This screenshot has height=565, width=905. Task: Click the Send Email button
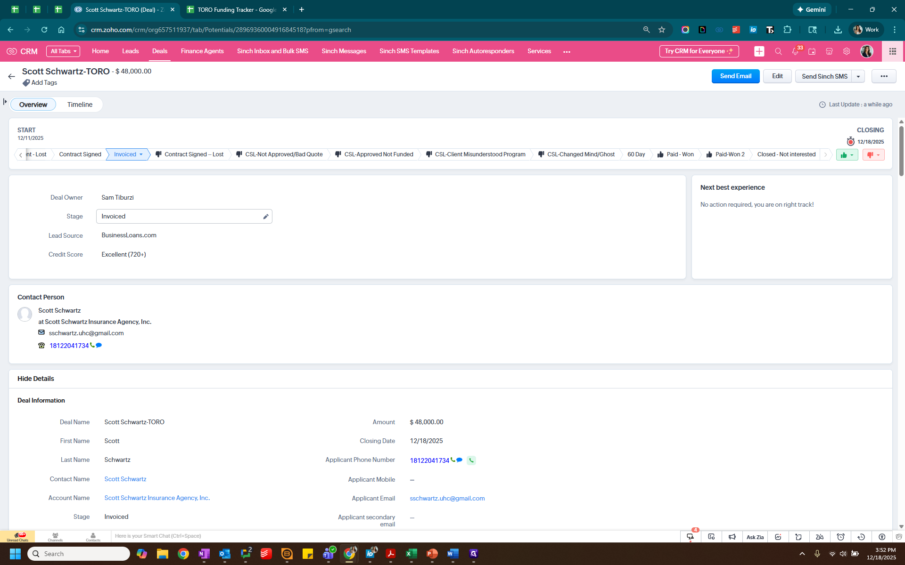pyautogui.click(x=735, y=76)
